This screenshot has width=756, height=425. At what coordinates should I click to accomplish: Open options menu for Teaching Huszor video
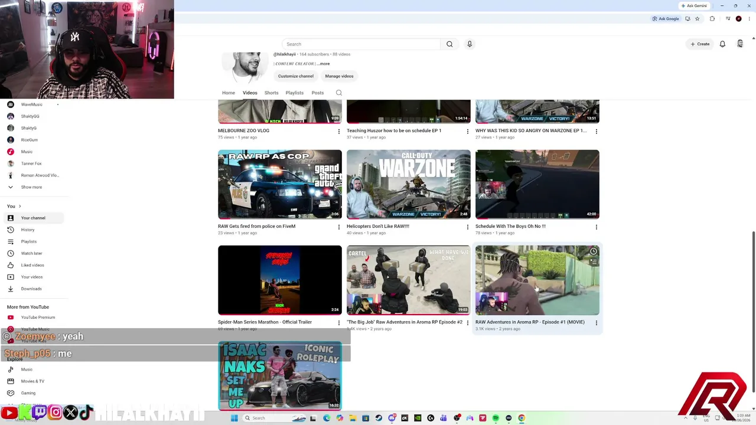pos(468,131)
